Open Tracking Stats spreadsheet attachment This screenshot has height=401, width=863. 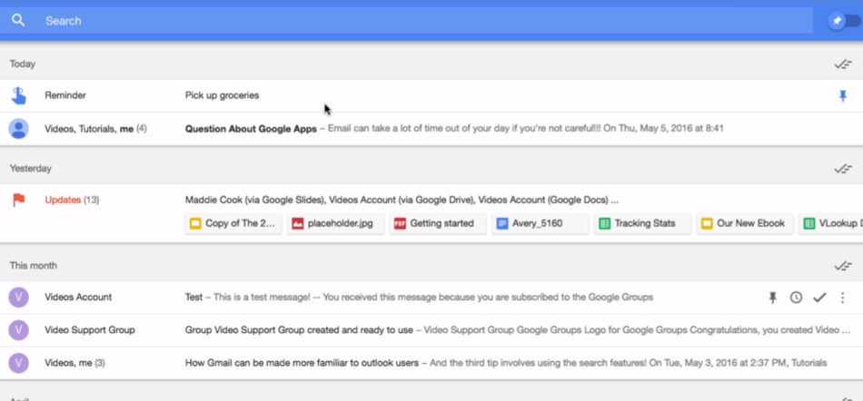coord(643,223)
